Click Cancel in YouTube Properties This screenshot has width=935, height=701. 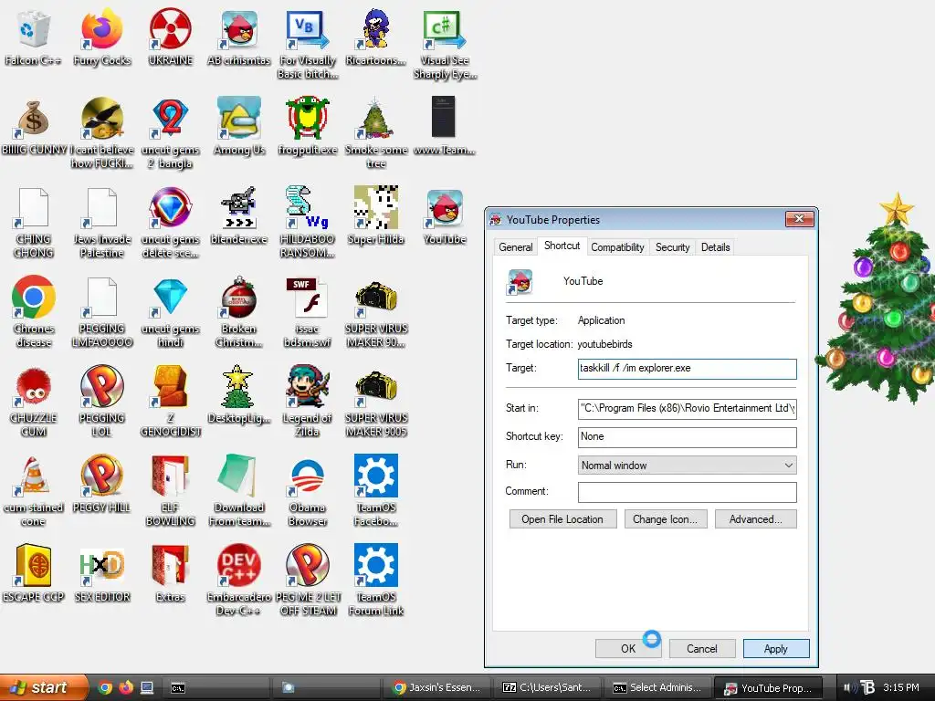(702, 649)
